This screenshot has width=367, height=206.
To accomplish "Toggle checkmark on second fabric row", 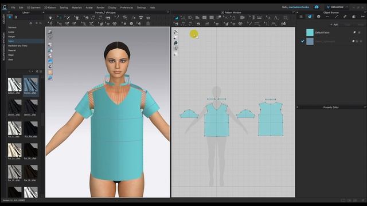I will [303, 41].
